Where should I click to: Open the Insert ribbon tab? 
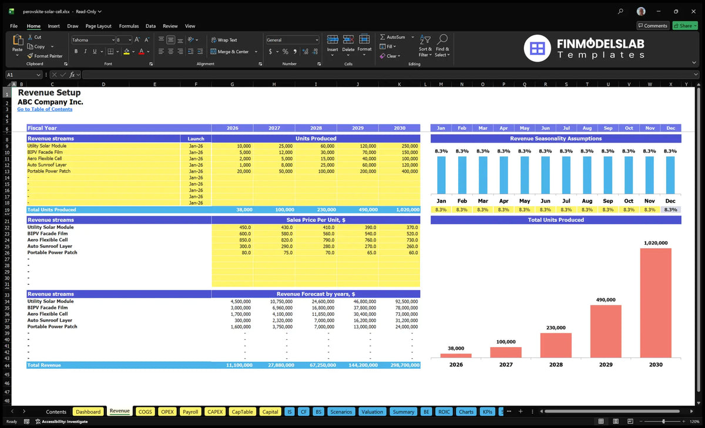coord(53,26)
